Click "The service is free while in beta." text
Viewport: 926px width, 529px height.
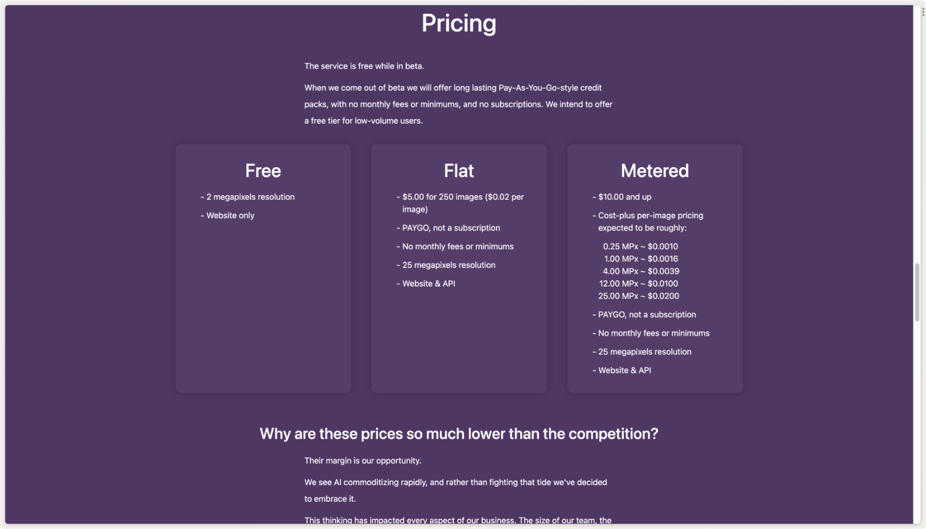364,66
